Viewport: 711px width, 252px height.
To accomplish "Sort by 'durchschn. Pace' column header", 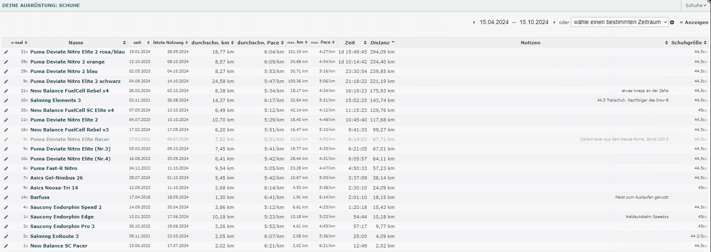I will (261, 43).
